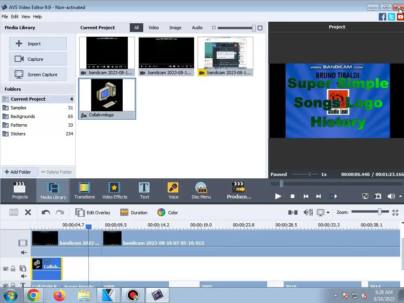Select the Samples folder
This screenshot has height=303, width=404.
point(37,108)
